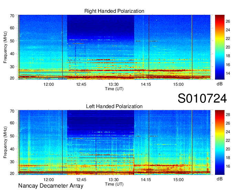The image size is (234, 190).
Task: Click the dB unit label under bottom color bar
Action: click(220, 179)
